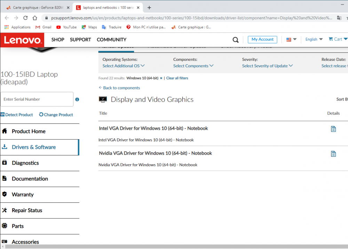
Task: Click the Warranty shield icon
Action: pos(5,194)
